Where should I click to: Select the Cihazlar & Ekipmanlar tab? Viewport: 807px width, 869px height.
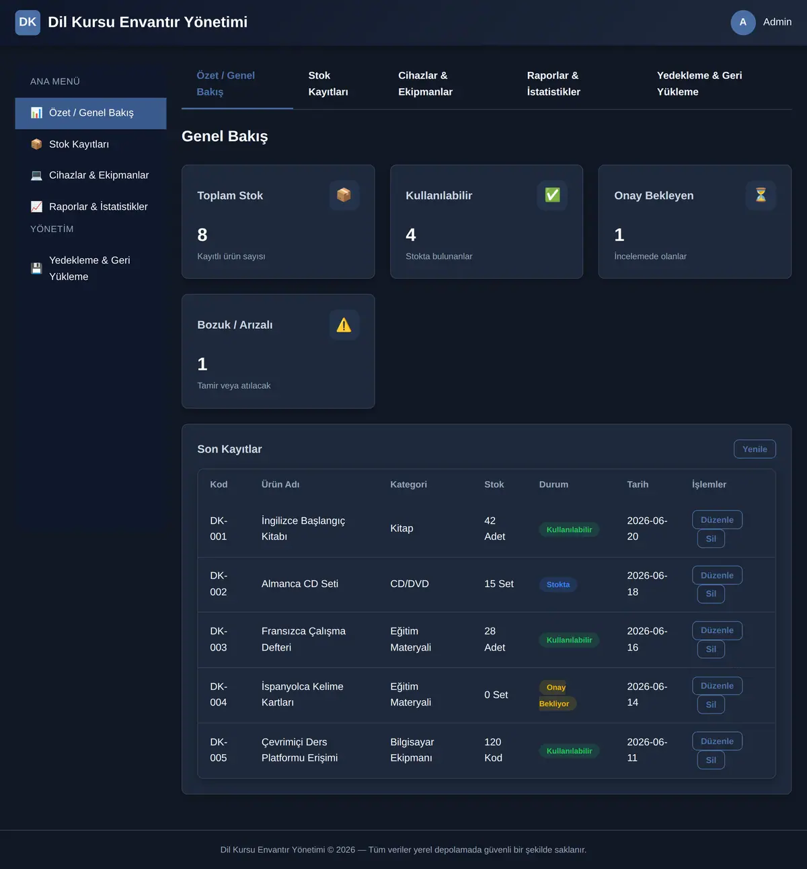[425, 83]
